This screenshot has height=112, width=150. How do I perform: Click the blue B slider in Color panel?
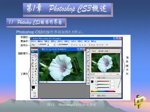tap(103, 88)
